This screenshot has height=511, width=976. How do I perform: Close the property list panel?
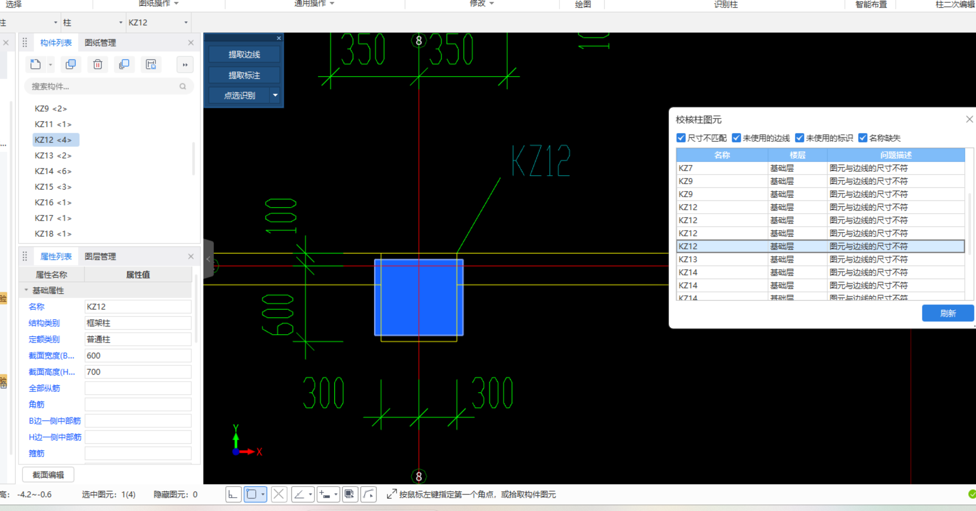(191, 256)
